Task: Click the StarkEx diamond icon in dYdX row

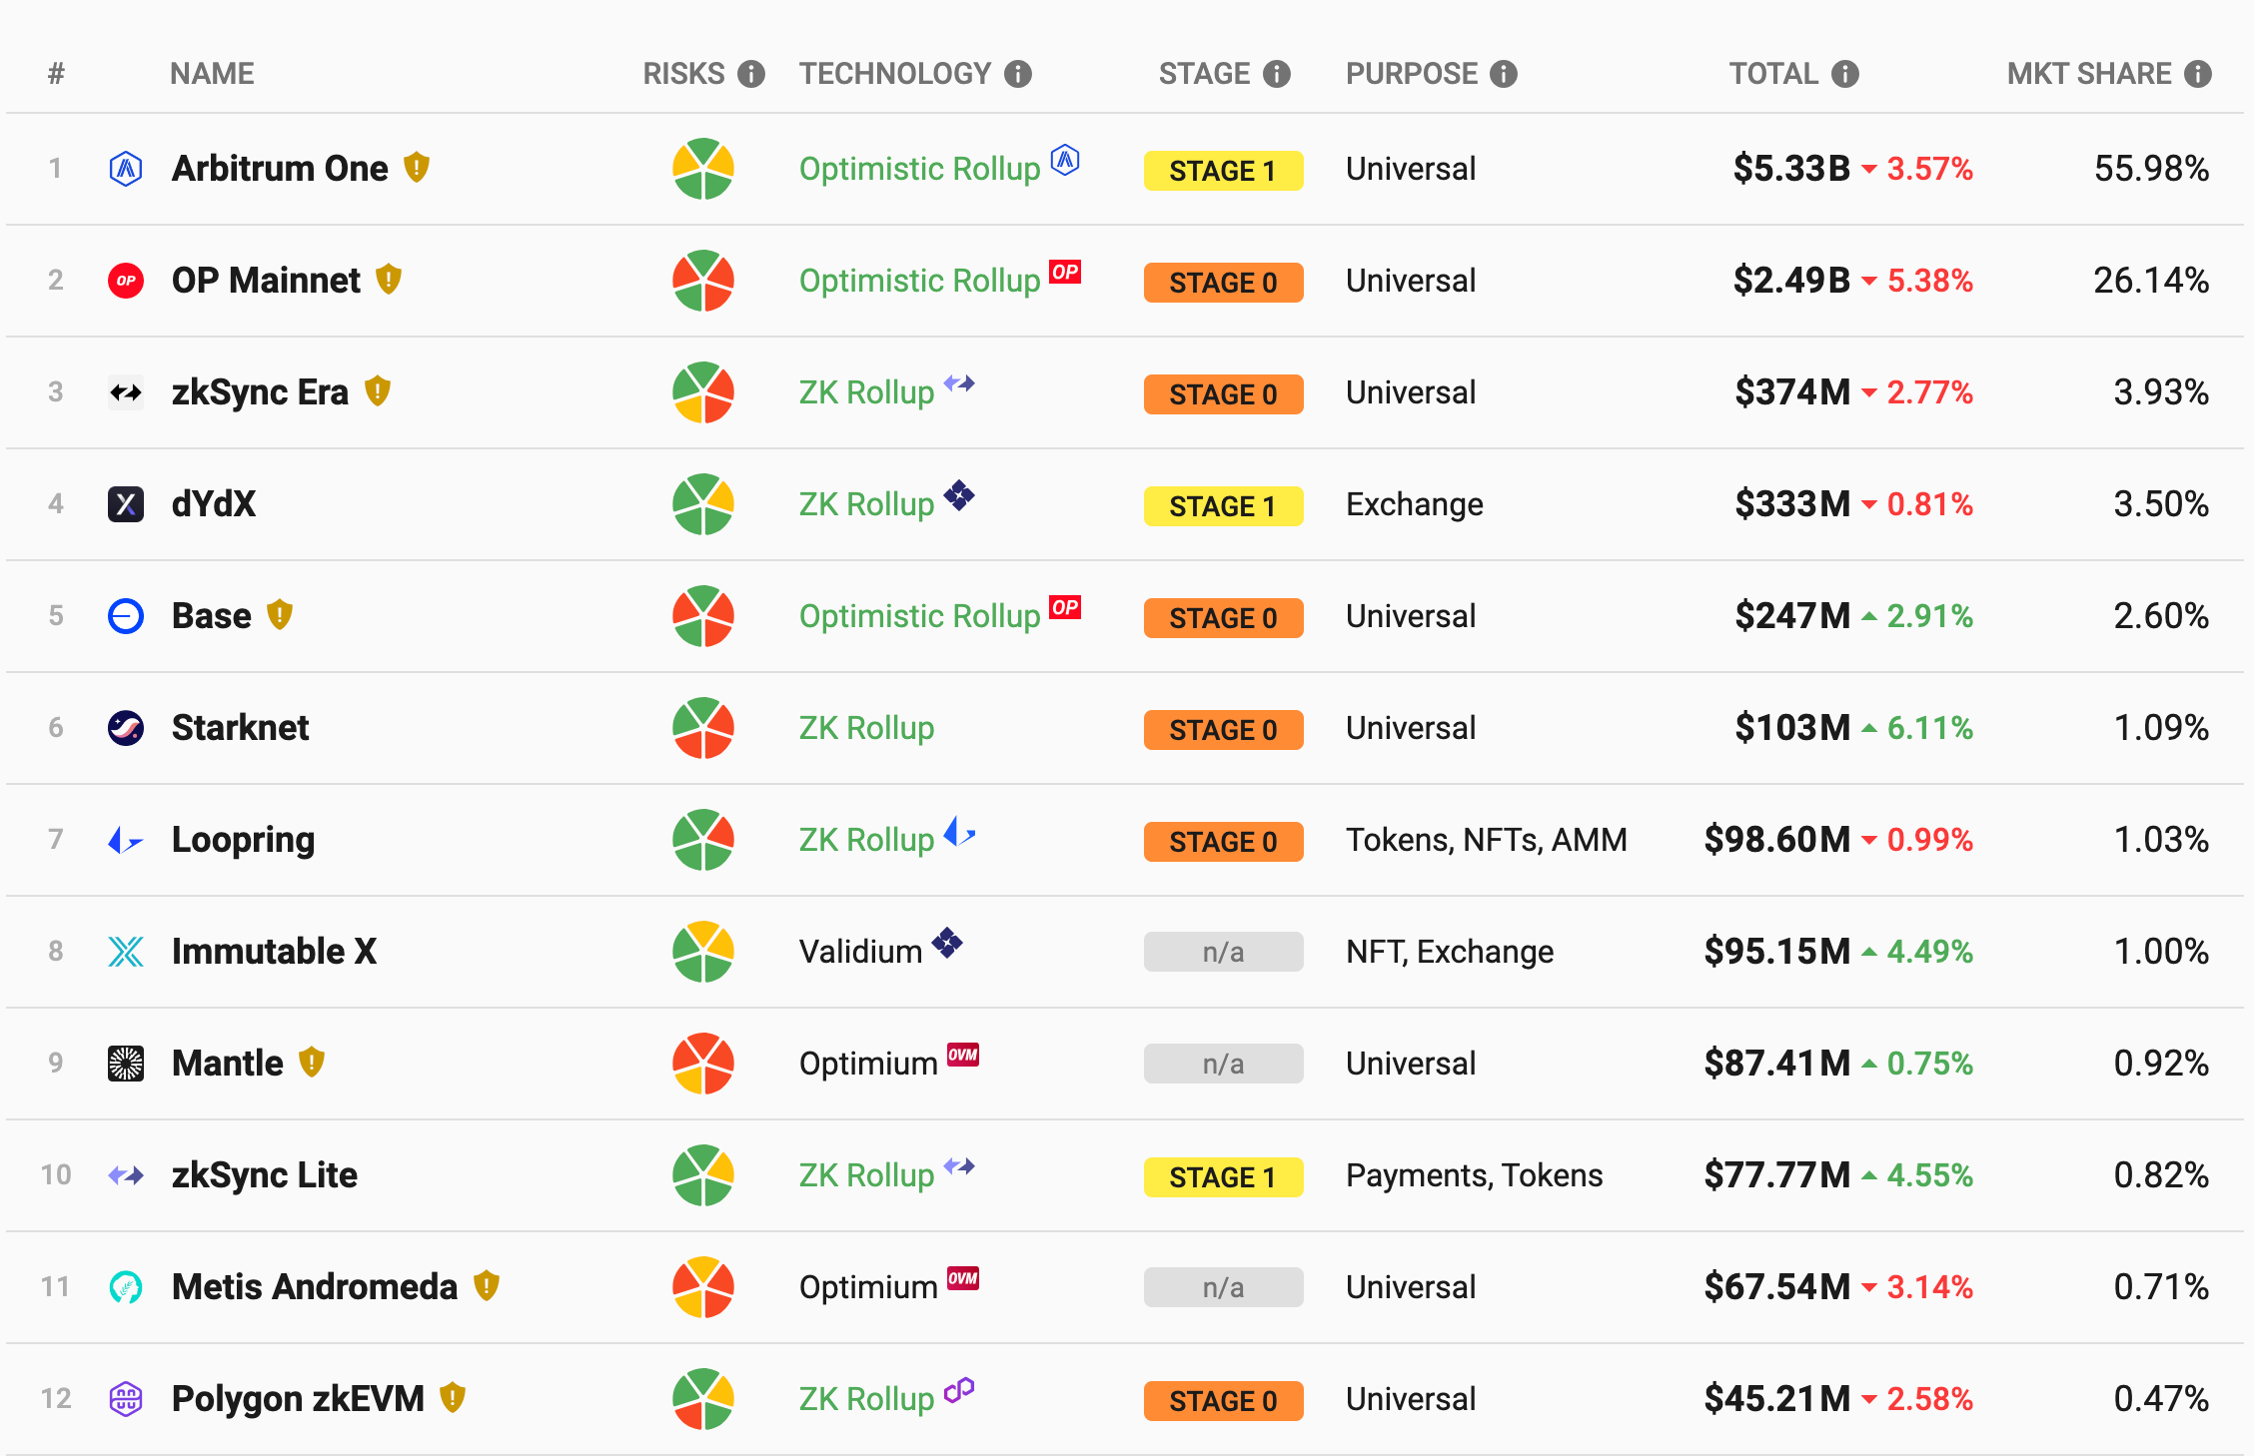Action: (x=959, y=495)
